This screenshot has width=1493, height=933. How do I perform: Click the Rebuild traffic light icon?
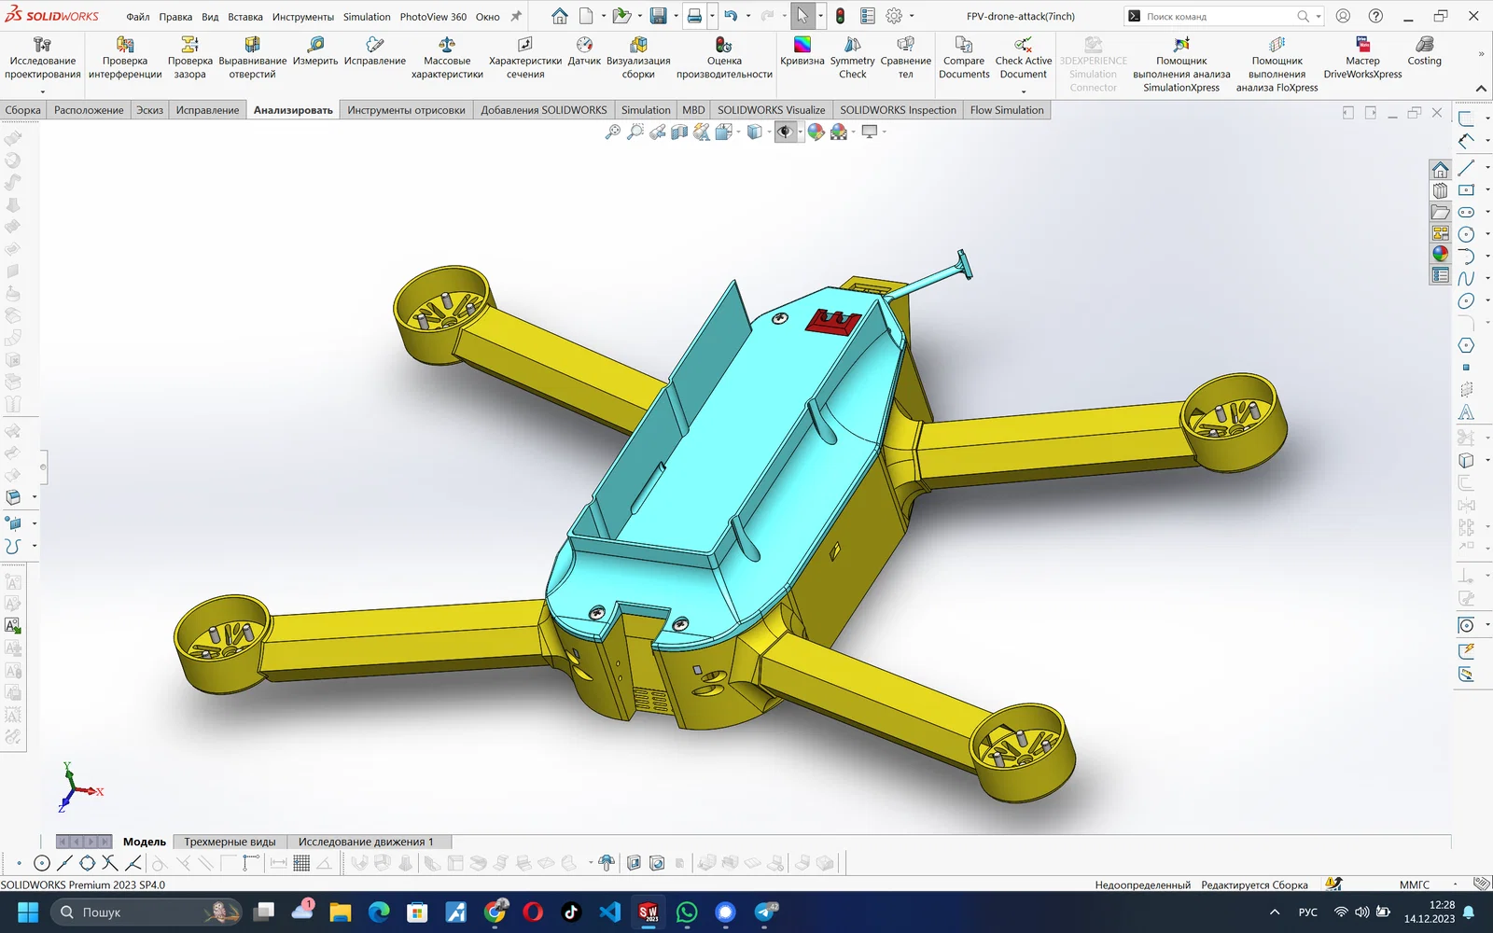(840, 16)
